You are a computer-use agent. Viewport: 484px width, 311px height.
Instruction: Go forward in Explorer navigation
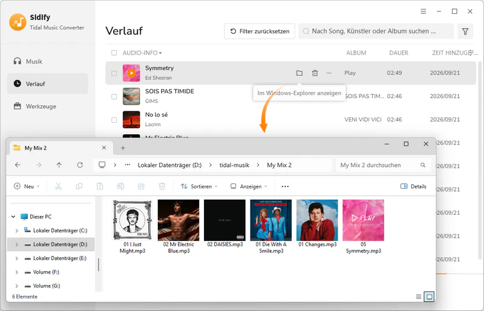point(38,165)
